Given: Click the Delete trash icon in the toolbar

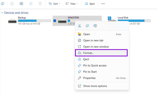Looking at the screenshot, I should (40, 4).
